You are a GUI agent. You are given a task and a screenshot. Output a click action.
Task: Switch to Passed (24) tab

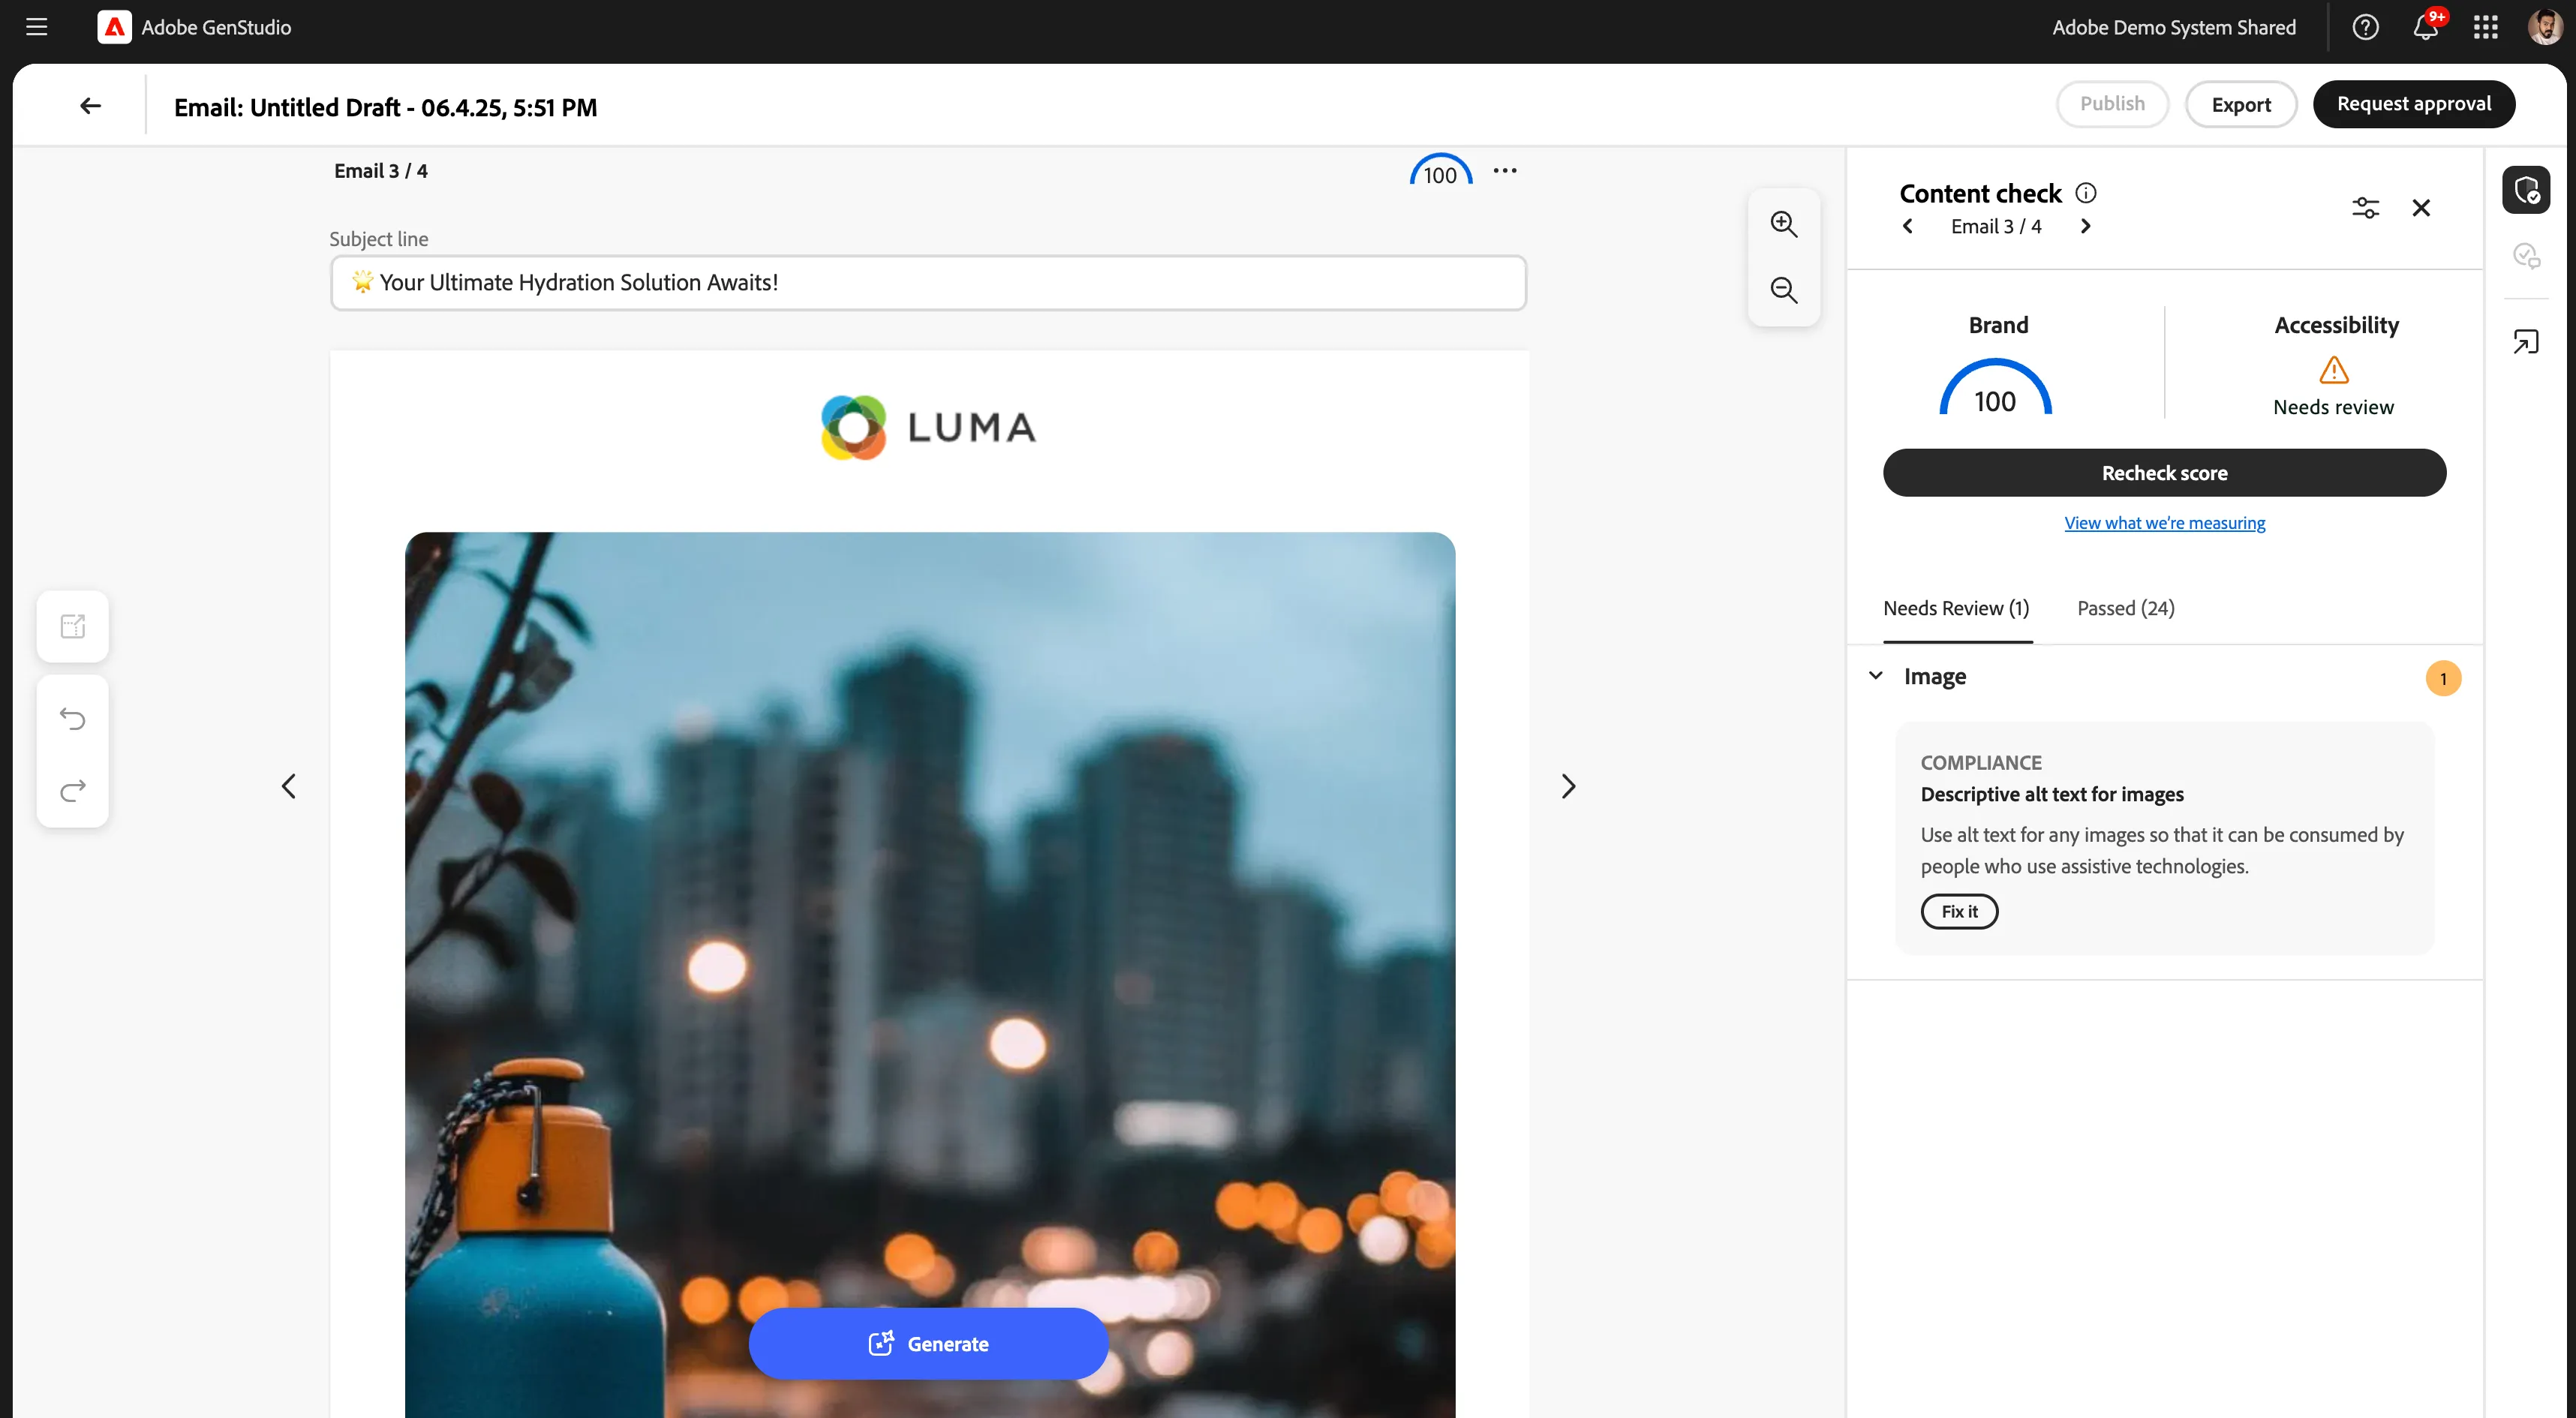click(x=2126, y=608)
